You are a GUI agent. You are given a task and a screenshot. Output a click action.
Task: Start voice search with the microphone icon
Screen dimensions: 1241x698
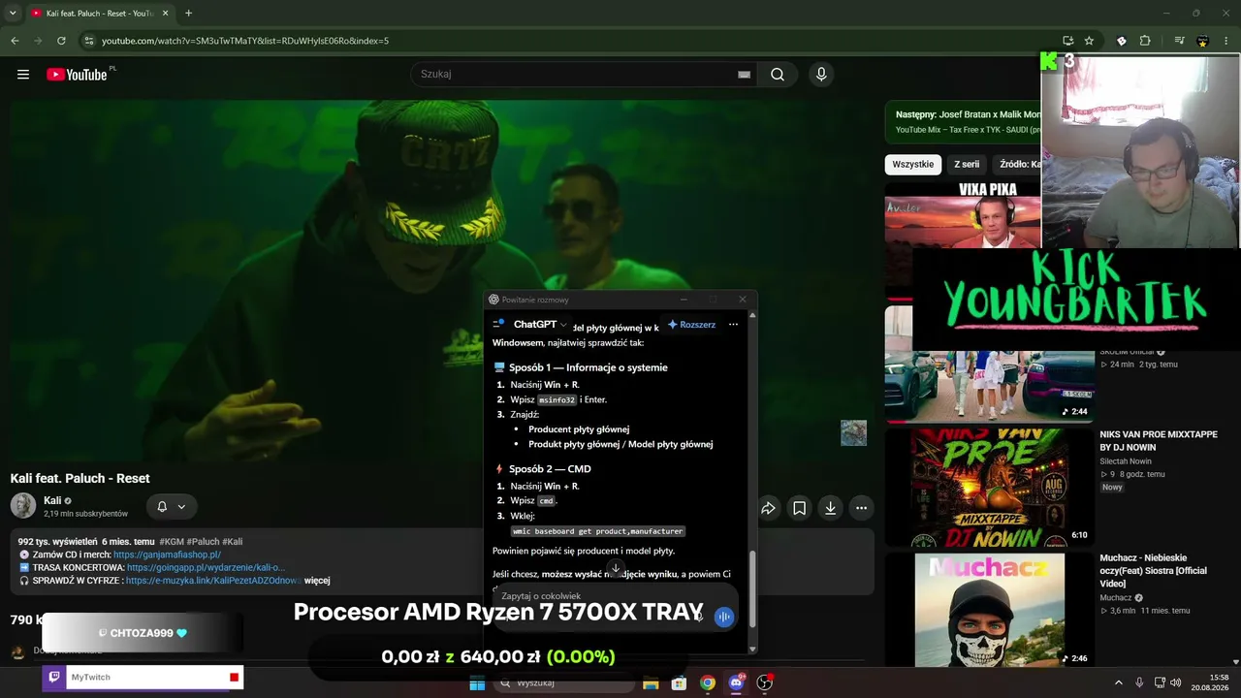pos(821,75)
